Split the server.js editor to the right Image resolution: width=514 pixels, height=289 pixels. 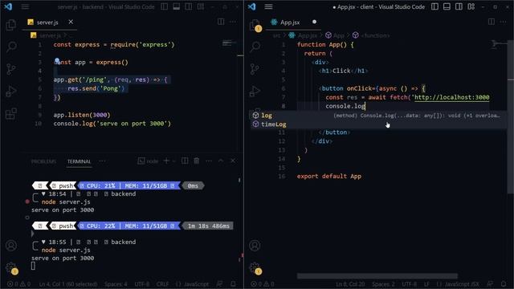pos(221,22)
